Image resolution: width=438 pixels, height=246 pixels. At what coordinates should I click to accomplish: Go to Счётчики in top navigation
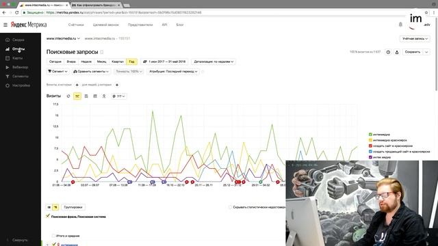point(76,25)
